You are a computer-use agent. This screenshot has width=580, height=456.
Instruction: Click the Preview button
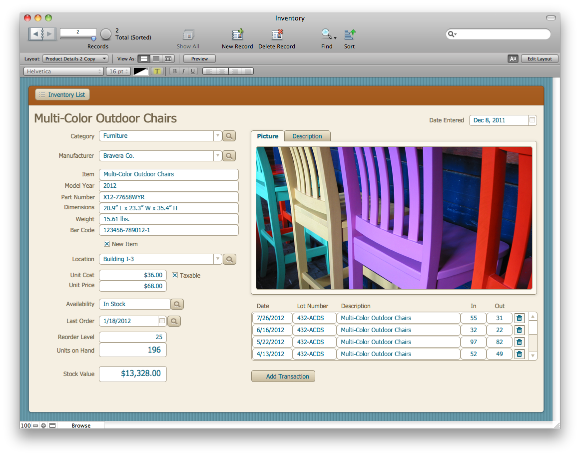click(199, 59)
